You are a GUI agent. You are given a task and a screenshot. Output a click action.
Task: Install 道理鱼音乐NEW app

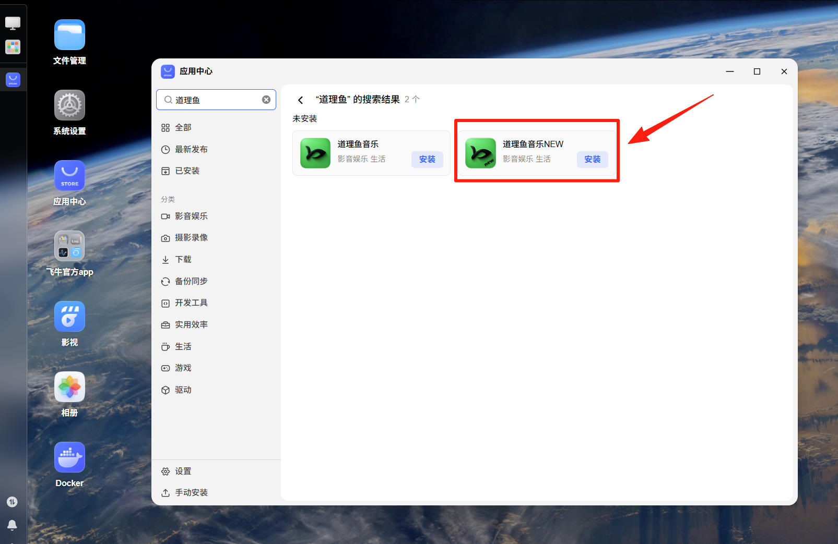tap(592, 159)
